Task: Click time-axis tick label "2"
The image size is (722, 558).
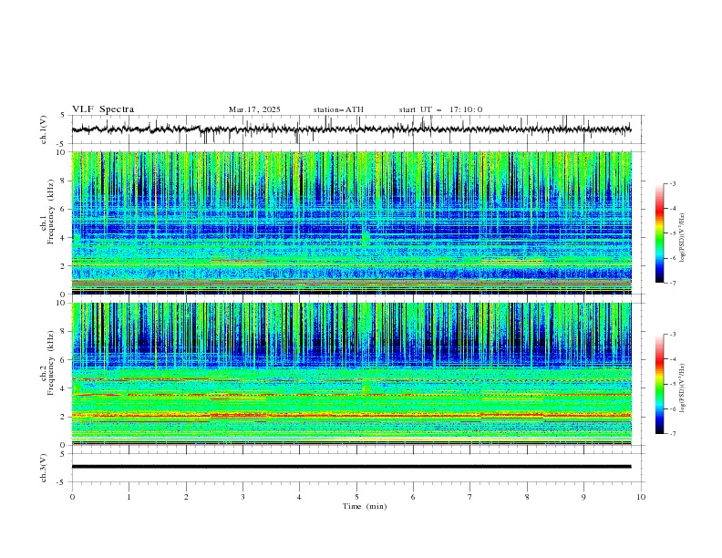Action: point(186,497)
